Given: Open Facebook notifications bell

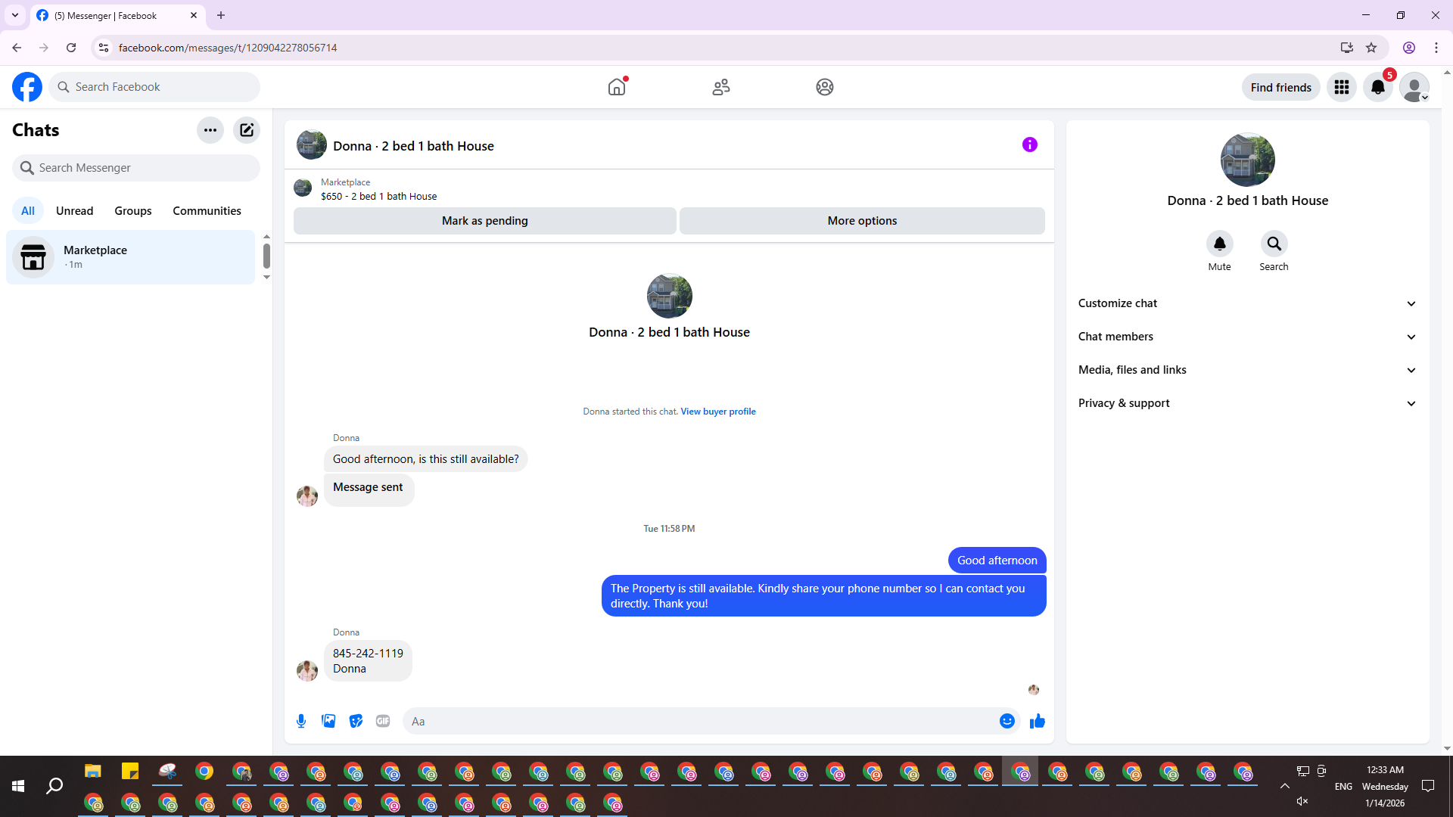Looking at the screenshot, I should 1377,87.
